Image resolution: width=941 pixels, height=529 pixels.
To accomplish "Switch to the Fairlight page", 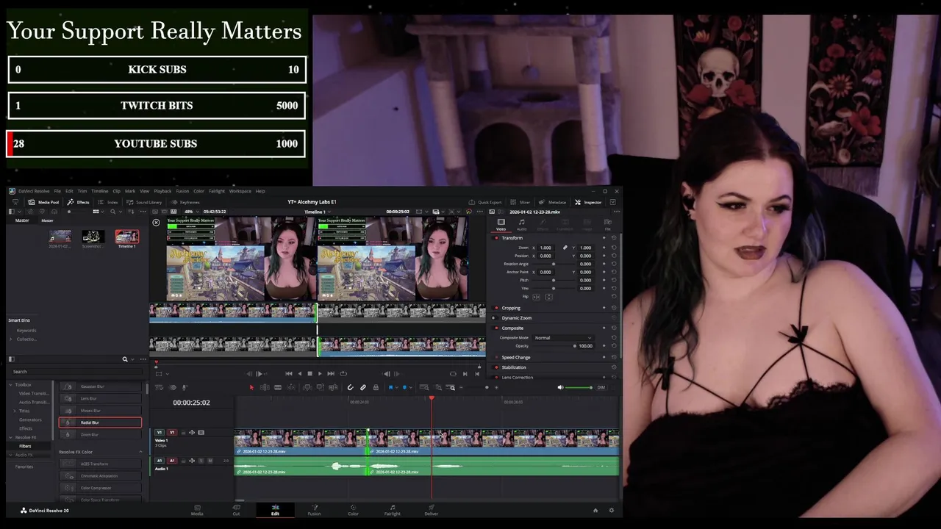I will pos(393,510).
